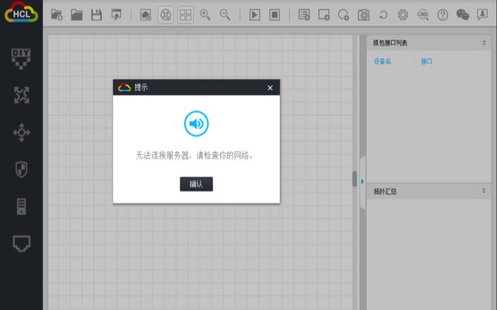This screenshot has height=310, width=497.
Task: Stop all devices with stop button
Action: pyautogui.click(x=275, y=14)
